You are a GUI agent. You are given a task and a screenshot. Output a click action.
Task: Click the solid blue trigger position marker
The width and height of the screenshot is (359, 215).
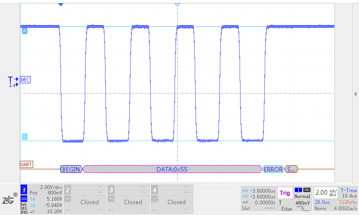click(61, 4)
